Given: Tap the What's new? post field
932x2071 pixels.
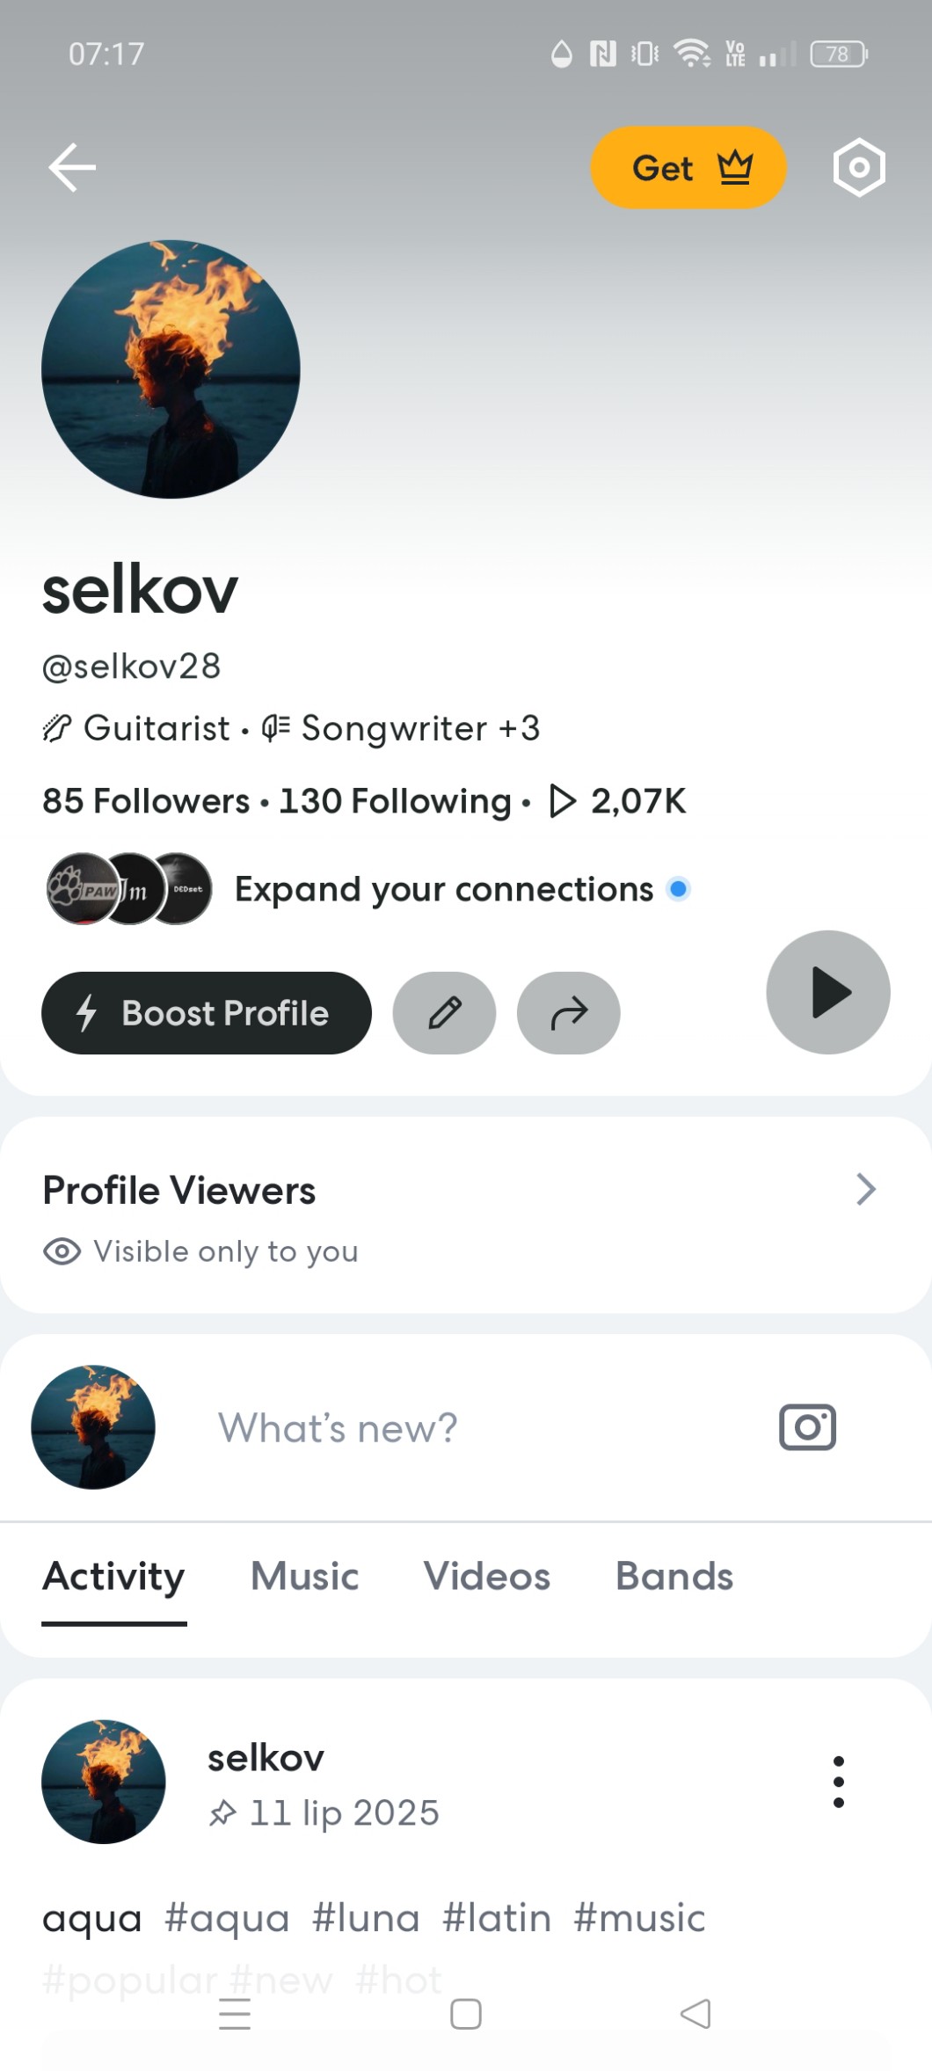Looking at the screenshot, I should coord(338,1428).
